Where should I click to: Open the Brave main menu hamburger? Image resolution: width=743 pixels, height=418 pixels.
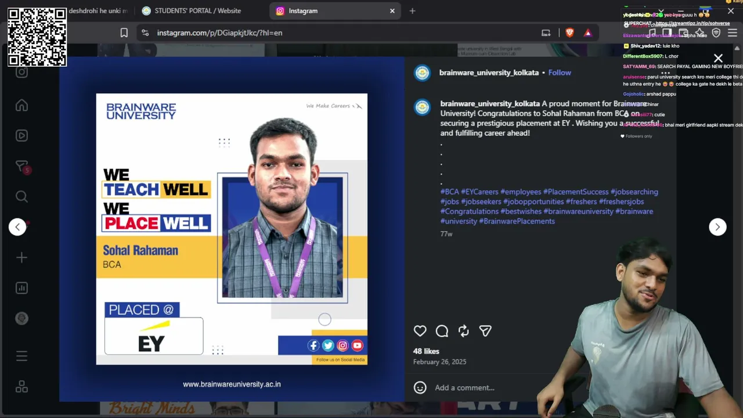(732, 33)
